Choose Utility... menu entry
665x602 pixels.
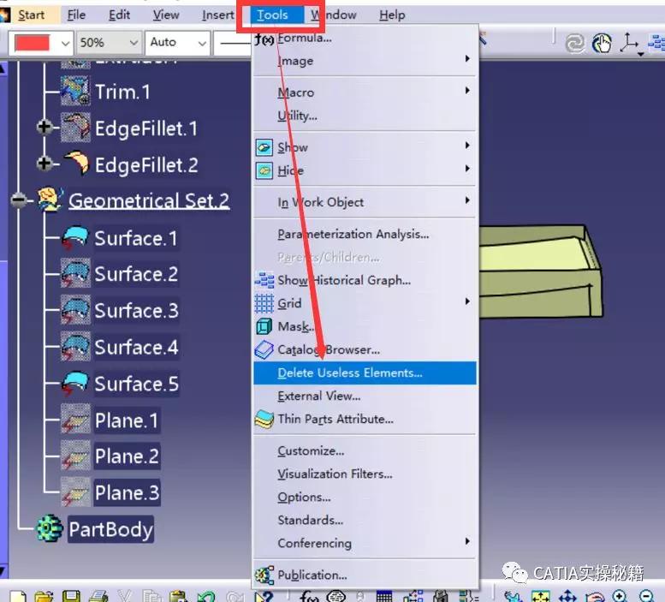click(x=365, y=116)
